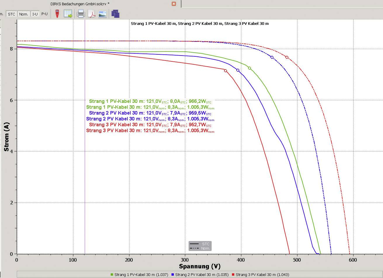
Task: Open the measurement device connection tool
Action: (x=57, y=13)
